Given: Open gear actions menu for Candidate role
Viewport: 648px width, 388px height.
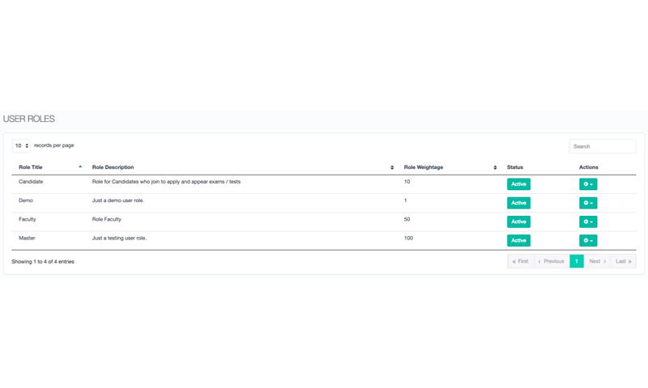Looking at the screenshot, I should pos(588,184).
